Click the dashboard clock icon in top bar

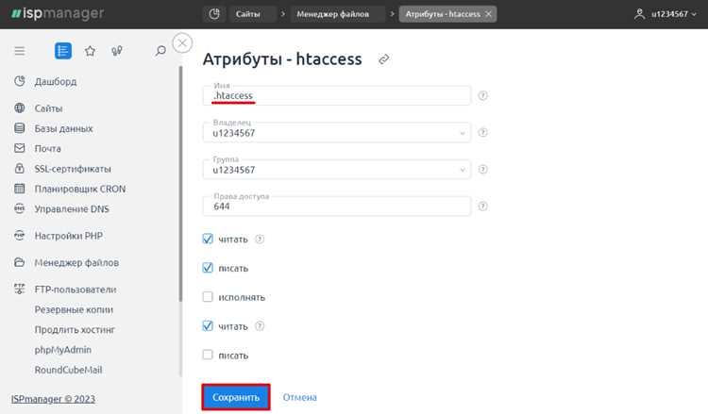coord(214,14)
